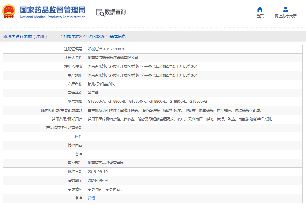Image resolution: width=306 pixels, height=205 pixels.
Task: Go to the 首页 home icon
Action: (x=260, y=9)
